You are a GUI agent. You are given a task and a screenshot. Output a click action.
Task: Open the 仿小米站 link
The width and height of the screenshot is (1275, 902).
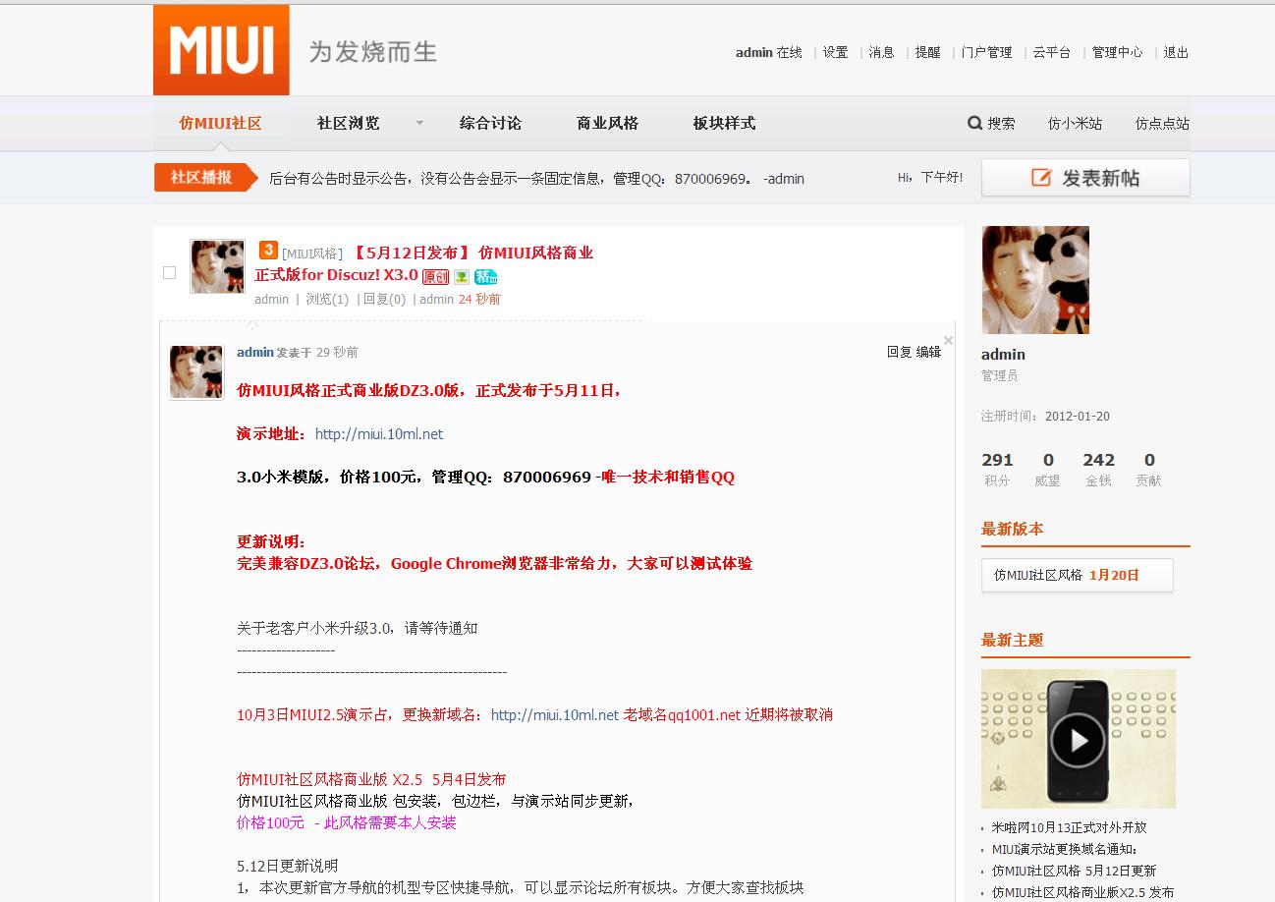coord(1075,123)
